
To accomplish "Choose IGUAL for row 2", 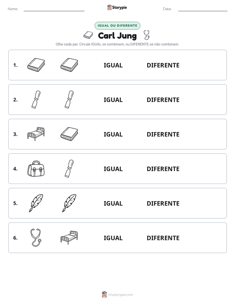I will click(x=113, y=100).
